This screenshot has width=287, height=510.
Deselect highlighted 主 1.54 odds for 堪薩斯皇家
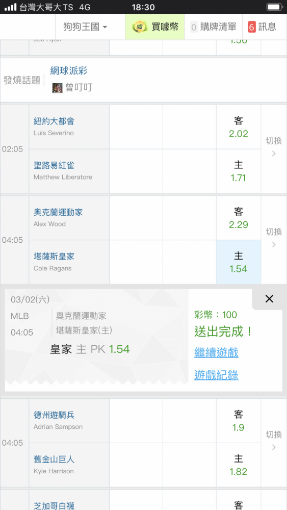click(x=238, y=262)
